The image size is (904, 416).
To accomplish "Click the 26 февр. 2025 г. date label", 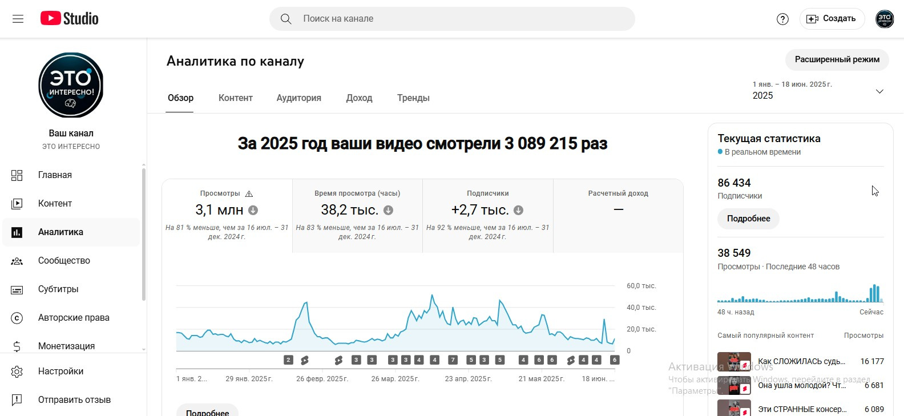I will tap(322, 379).
